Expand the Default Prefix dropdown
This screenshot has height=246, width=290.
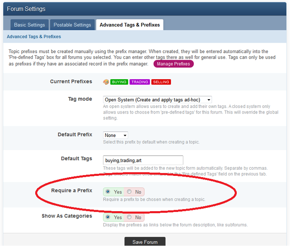point(116,135)
